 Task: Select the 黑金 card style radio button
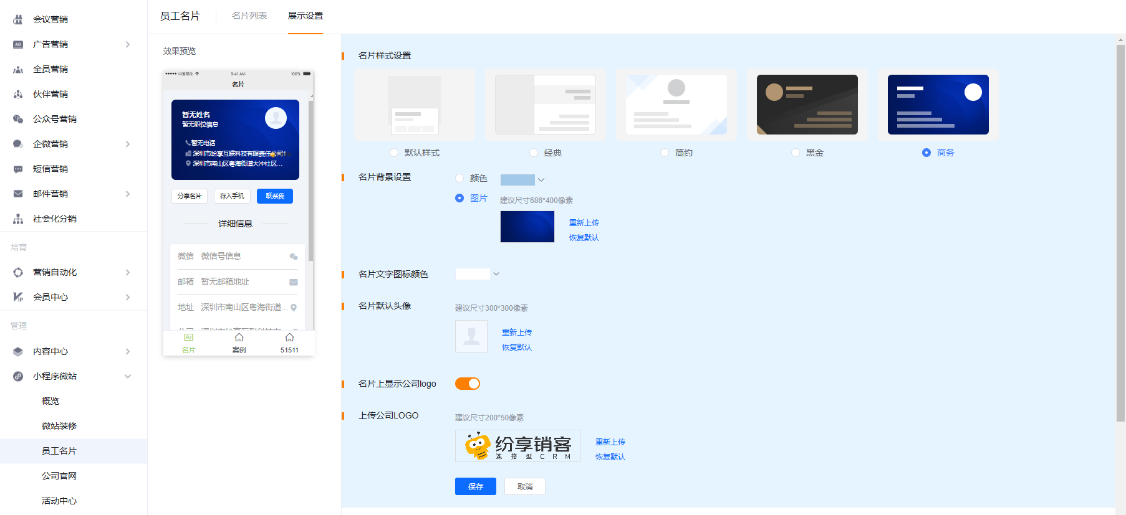point(796,153)
